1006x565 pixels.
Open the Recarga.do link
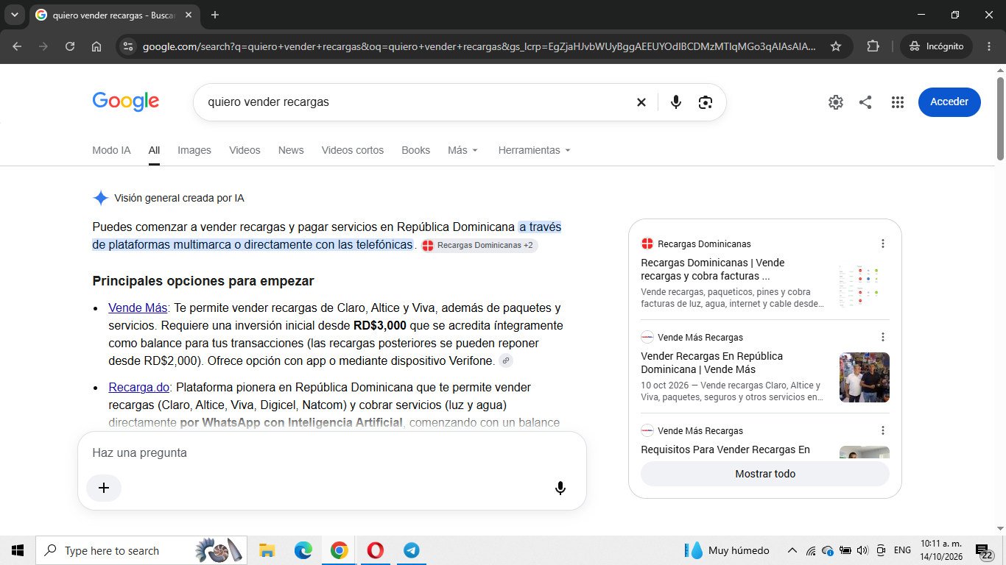tap(139, 387)
